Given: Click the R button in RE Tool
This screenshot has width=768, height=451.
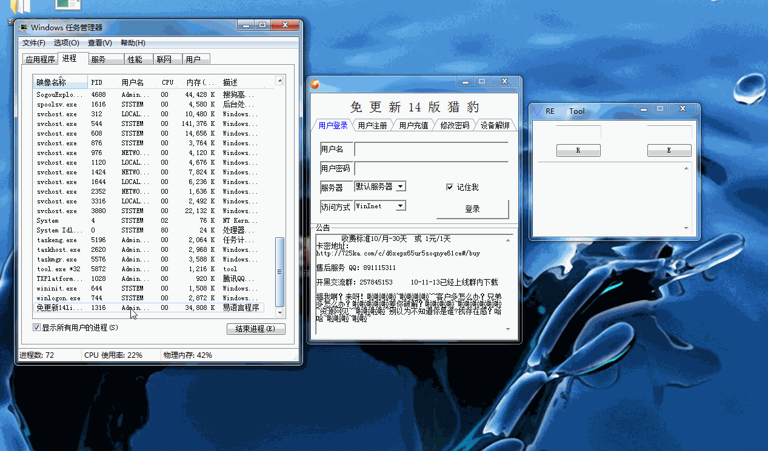Looking at the screenshot, I should pos(578,151).
